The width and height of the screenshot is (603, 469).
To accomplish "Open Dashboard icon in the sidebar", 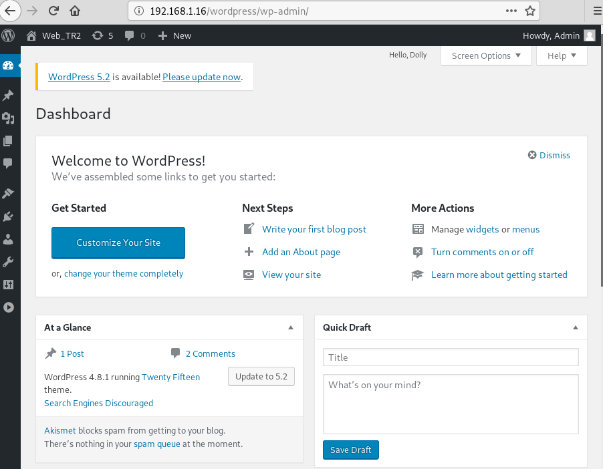I will [x=8, y=65].
